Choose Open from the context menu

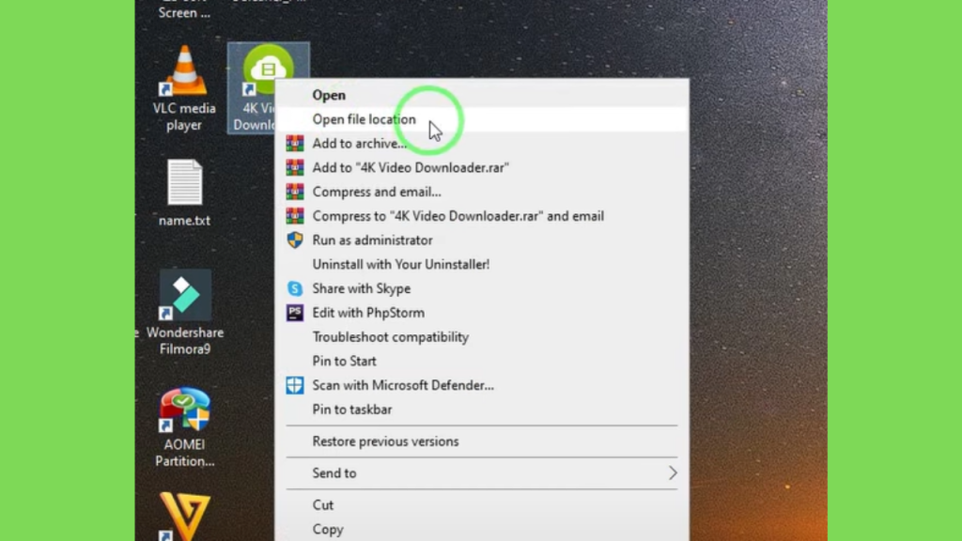click(482, 95)
